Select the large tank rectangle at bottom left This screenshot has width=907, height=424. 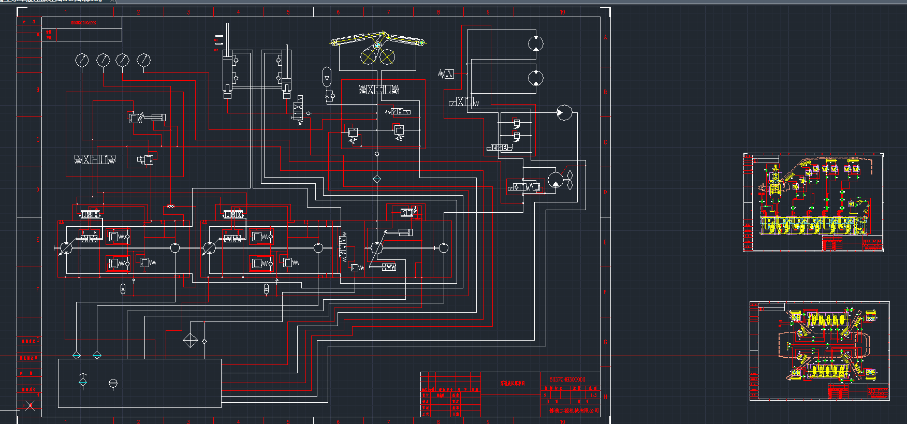tap(139, 383)
